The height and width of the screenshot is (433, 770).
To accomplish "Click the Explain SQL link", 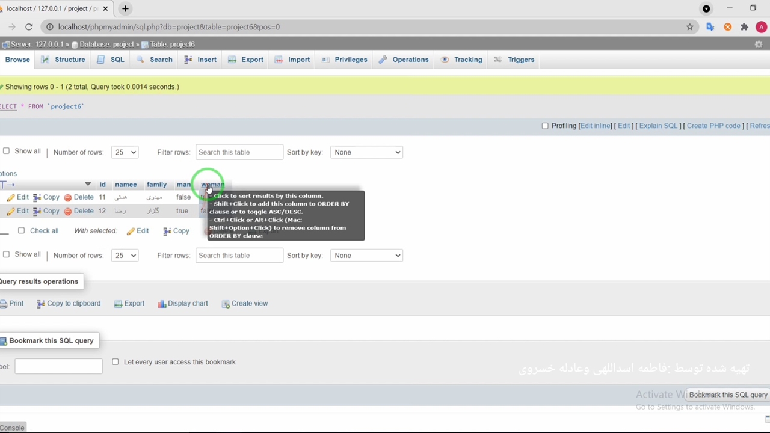I will point(658,126).
